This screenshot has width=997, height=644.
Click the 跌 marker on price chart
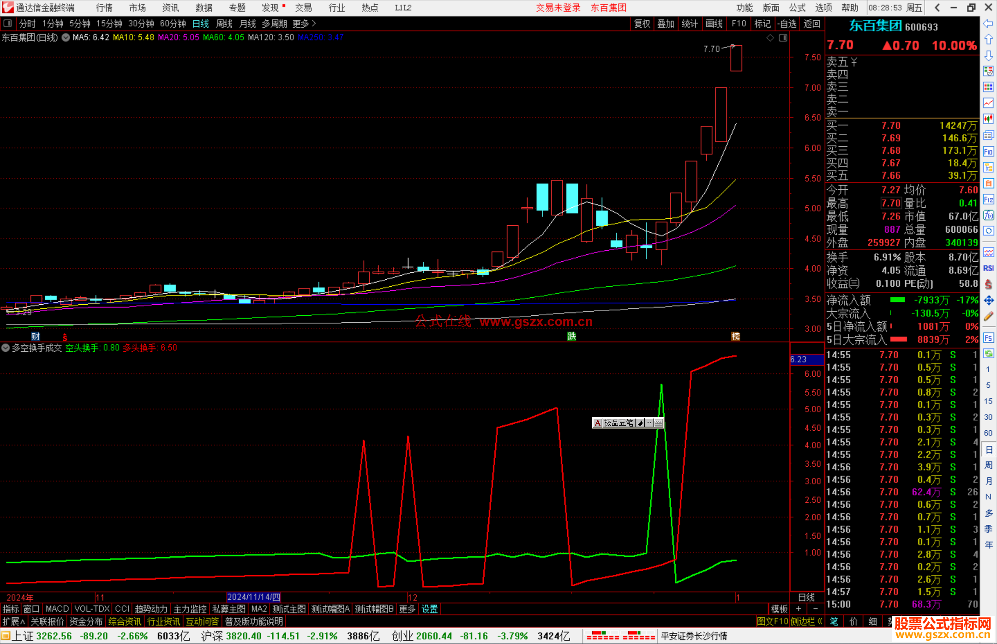pos(571,337)
